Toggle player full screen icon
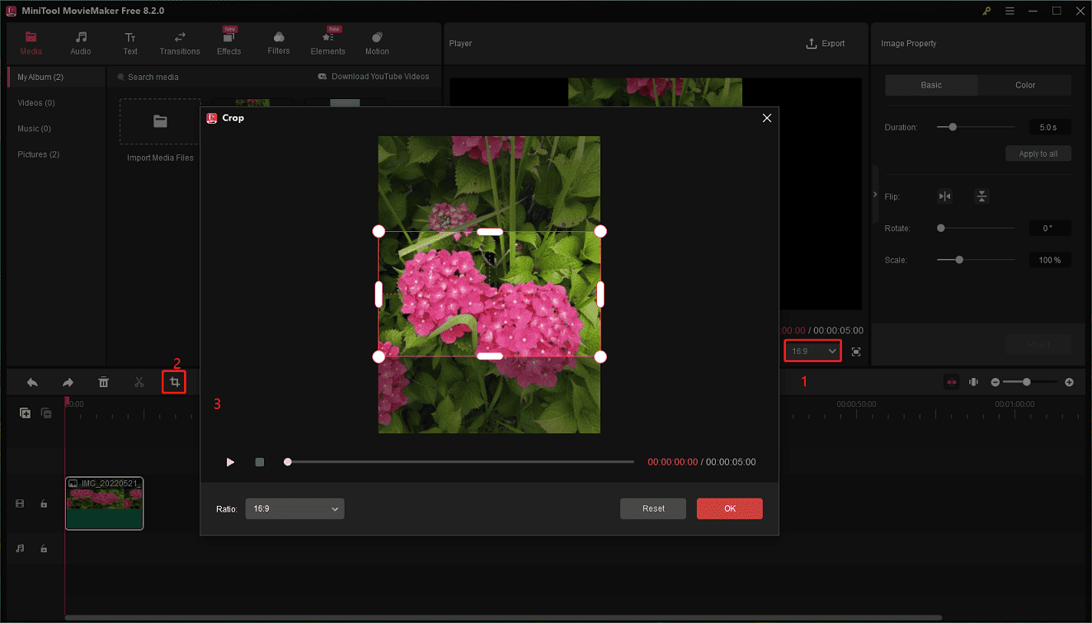The image size is (1092, 623). pos(856,352)
